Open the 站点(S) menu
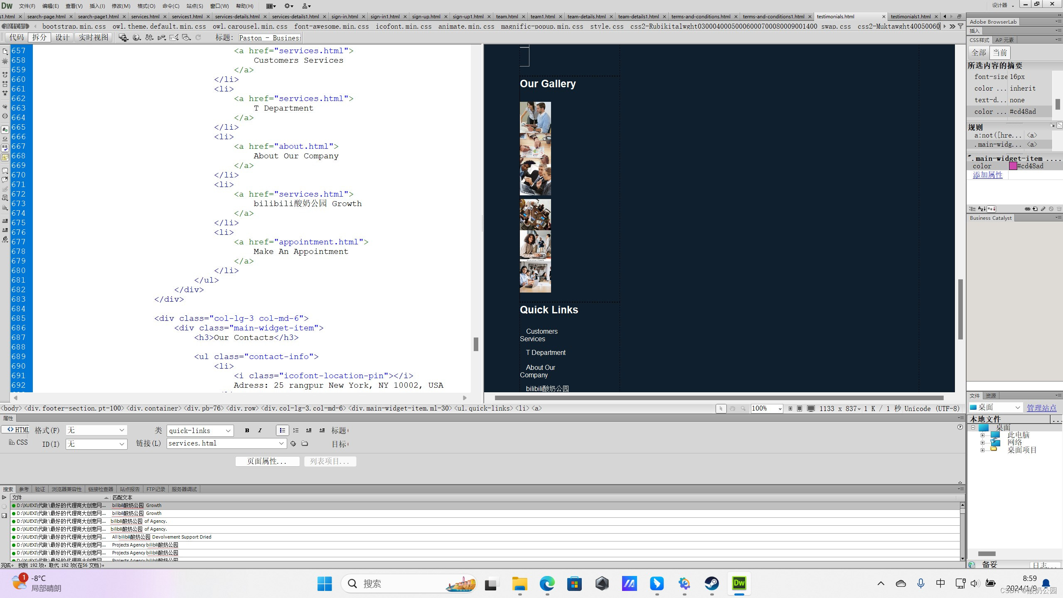This screenshot has width=1063, height=598. (x=195, y=6)
